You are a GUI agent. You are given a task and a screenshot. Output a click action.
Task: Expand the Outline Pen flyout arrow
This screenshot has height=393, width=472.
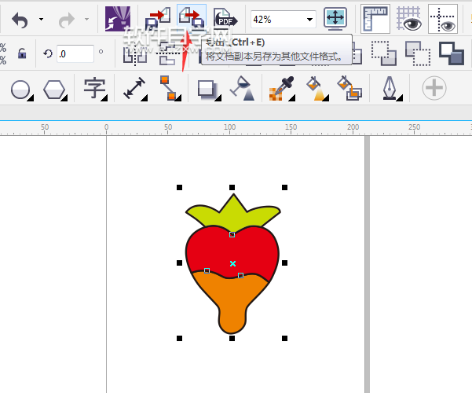tap(400, 98)
